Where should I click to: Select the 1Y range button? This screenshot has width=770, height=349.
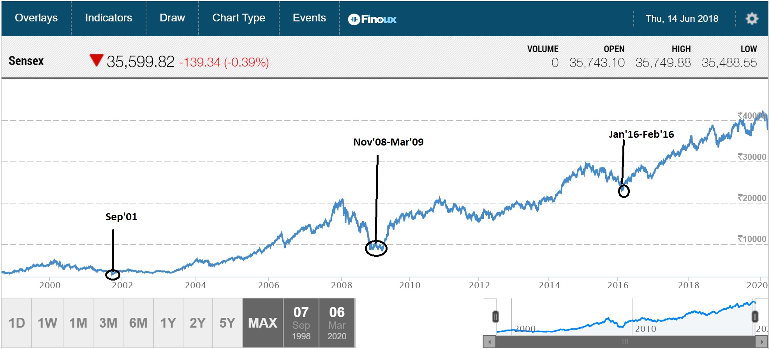(168, 323)
